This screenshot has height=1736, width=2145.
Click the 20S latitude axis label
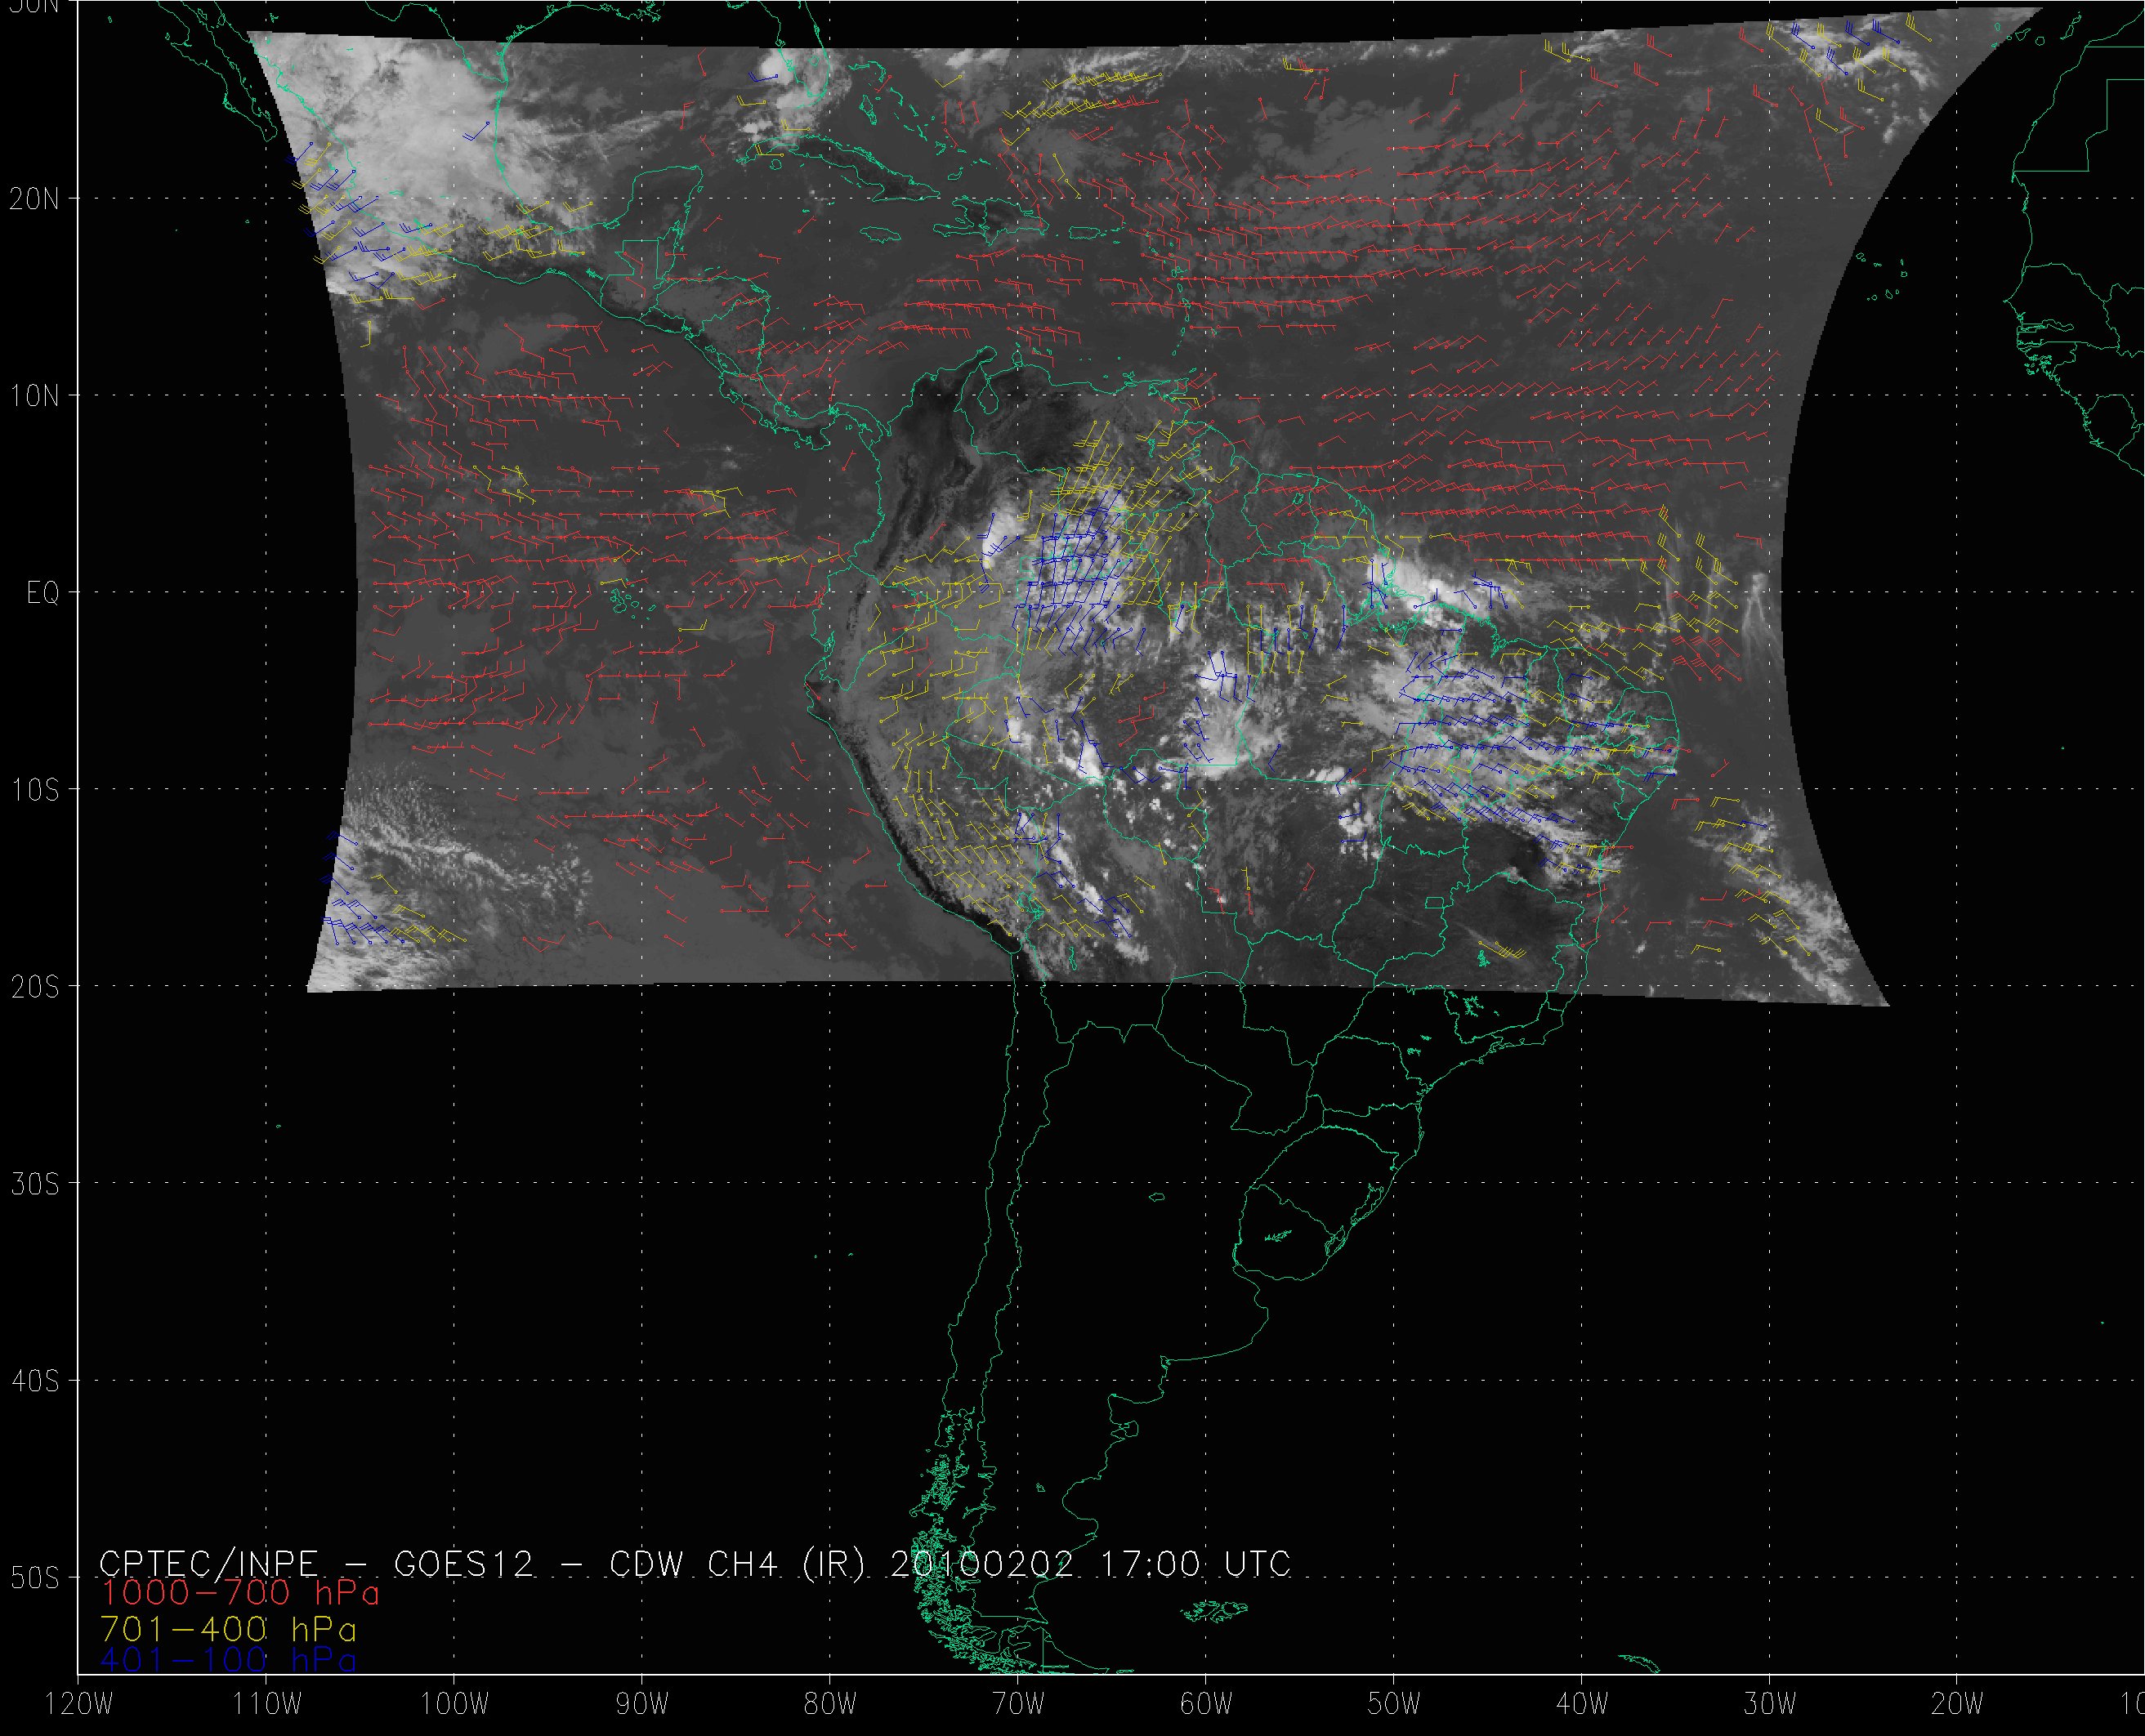[x=34, y=987]
